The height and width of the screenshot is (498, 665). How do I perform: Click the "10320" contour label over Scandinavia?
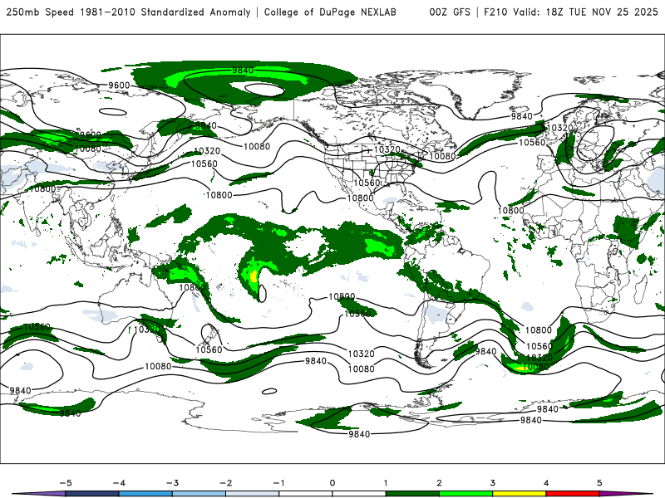tap(559, 128)
